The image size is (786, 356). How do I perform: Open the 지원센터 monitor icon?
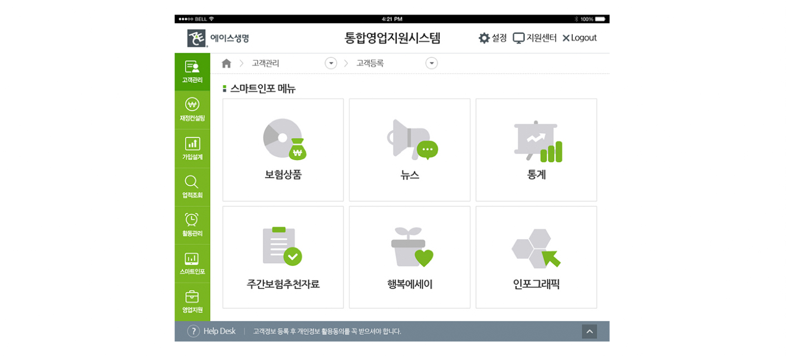coord(519,38)
